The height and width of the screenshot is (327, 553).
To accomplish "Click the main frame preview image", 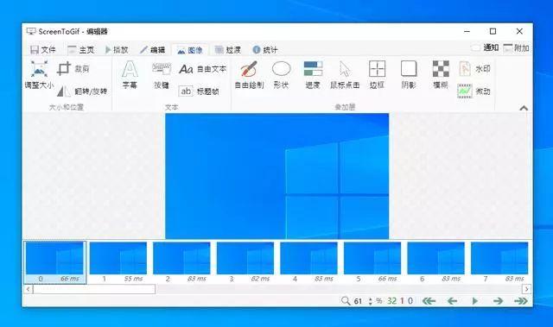I will pyautogui.click(x=276, y=176).
